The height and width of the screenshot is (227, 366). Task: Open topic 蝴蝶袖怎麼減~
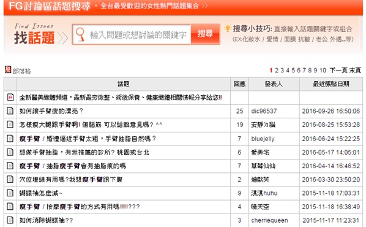(x=41, y=193)
